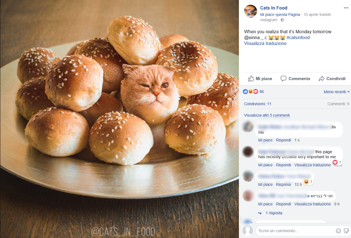Image resolution: width=351 pixels, height=238 pixels.
Task: Click the Cats In Food page name
Action: point(274,8)
